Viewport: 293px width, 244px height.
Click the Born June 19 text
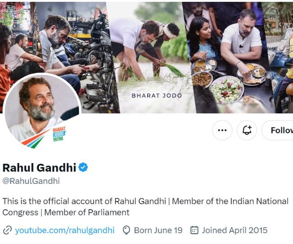(158, 230)
